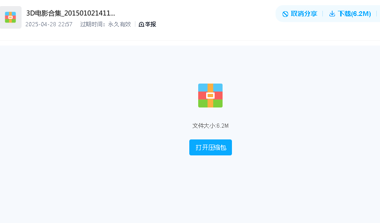Screen dimensions: 380x223
Task: Click the archive file icon beside the title
Action: (x=10, y=17)
